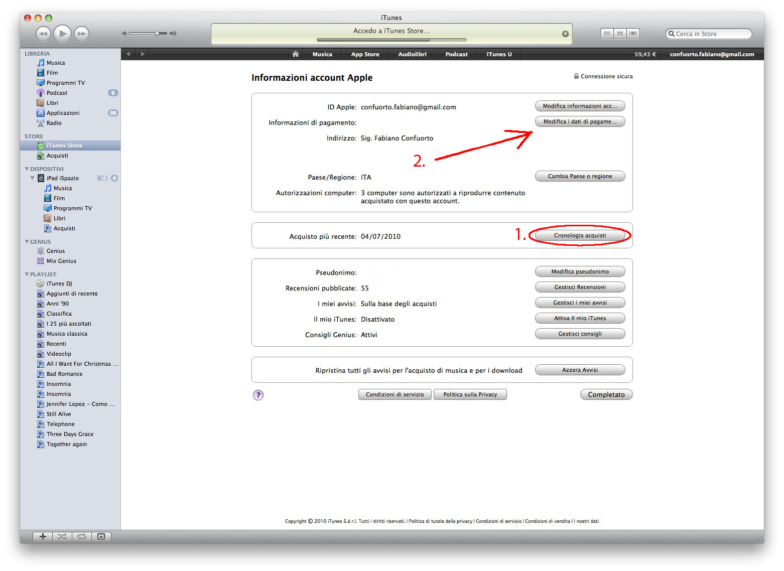Click Gestisci i miei avvisi button
The height and width of the screenshot is (571, 784).
click(580, 303)
